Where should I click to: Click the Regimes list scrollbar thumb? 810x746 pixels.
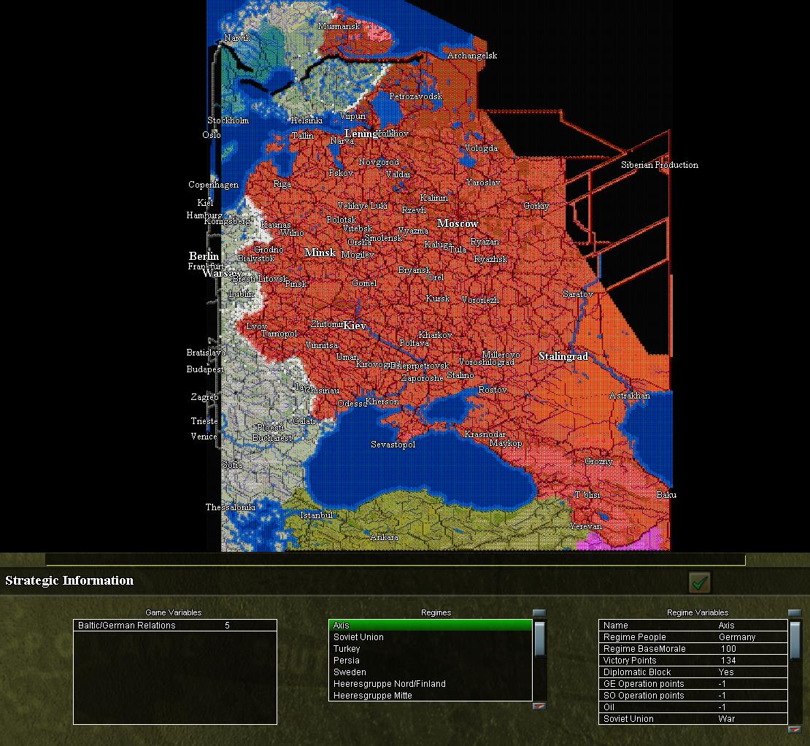[539, 639]
